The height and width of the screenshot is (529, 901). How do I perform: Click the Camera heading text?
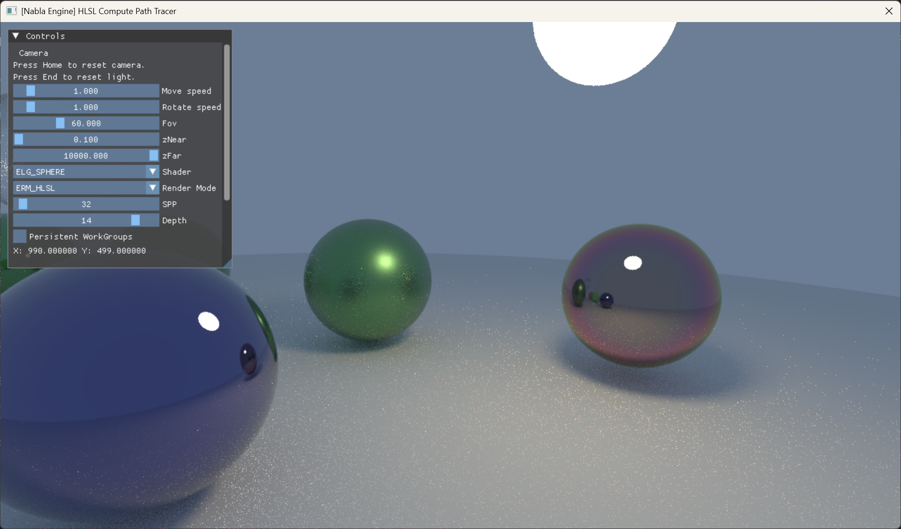click(x=33, y=53)
